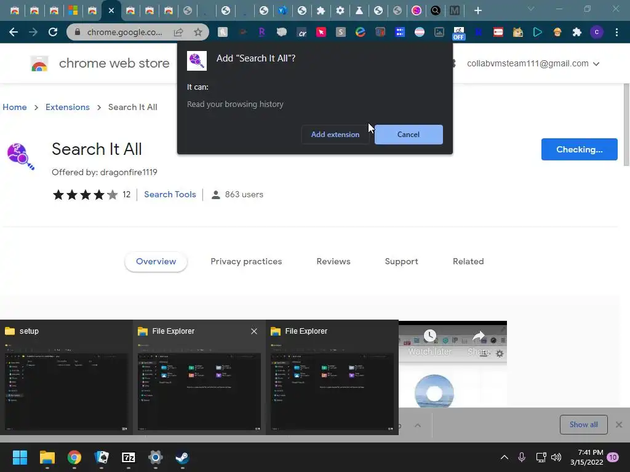Open Steam from the taskbar
Screen dimensions: 630x472
click(182, 457)
